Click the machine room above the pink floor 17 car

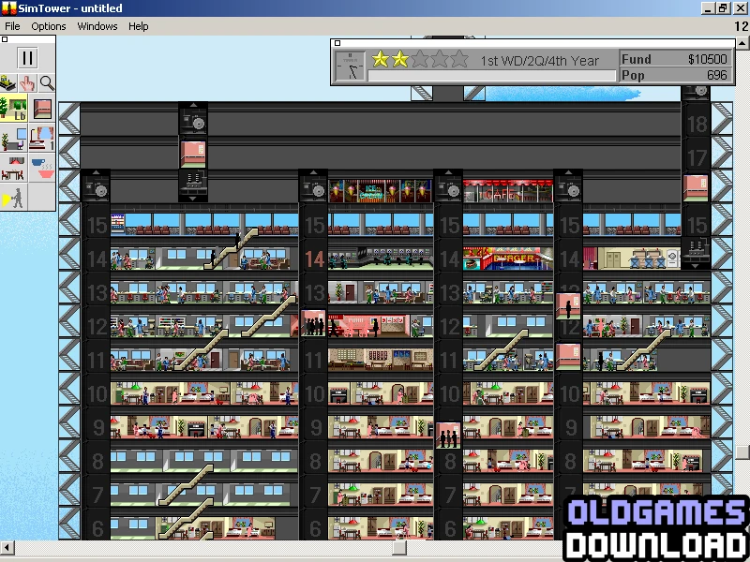[193, 120]
